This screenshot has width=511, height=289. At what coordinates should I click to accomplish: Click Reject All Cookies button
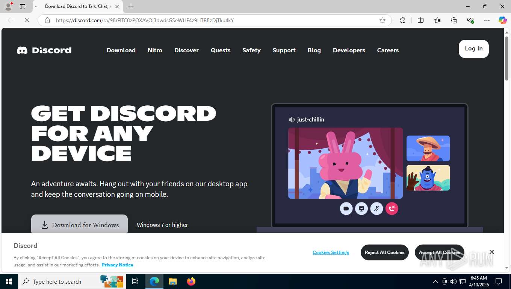[x=384, y=252]
